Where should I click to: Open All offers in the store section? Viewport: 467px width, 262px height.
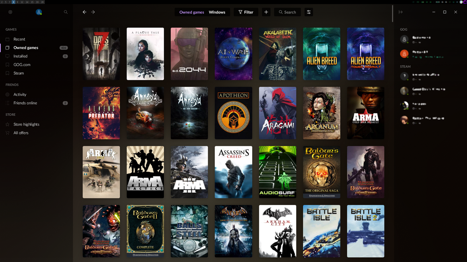pyautogui.click(x=21, y=133)
